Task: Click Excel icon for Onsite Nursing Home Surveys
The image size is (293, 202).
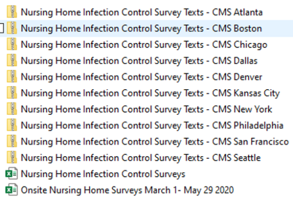Action: click(x=12, y=190)
